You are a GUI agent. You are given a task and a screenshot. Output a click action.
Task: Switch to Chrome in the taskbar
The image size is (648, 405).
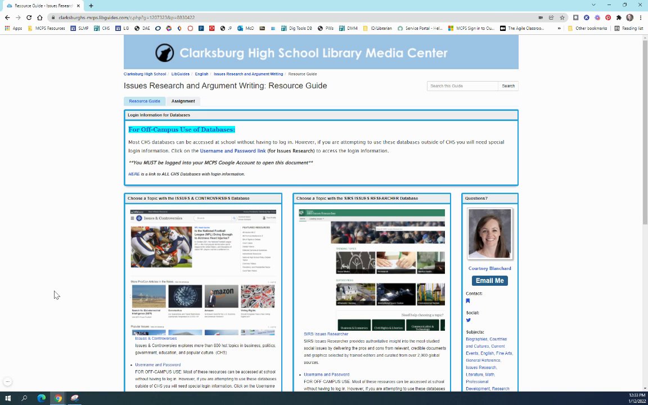pos(58,398)
